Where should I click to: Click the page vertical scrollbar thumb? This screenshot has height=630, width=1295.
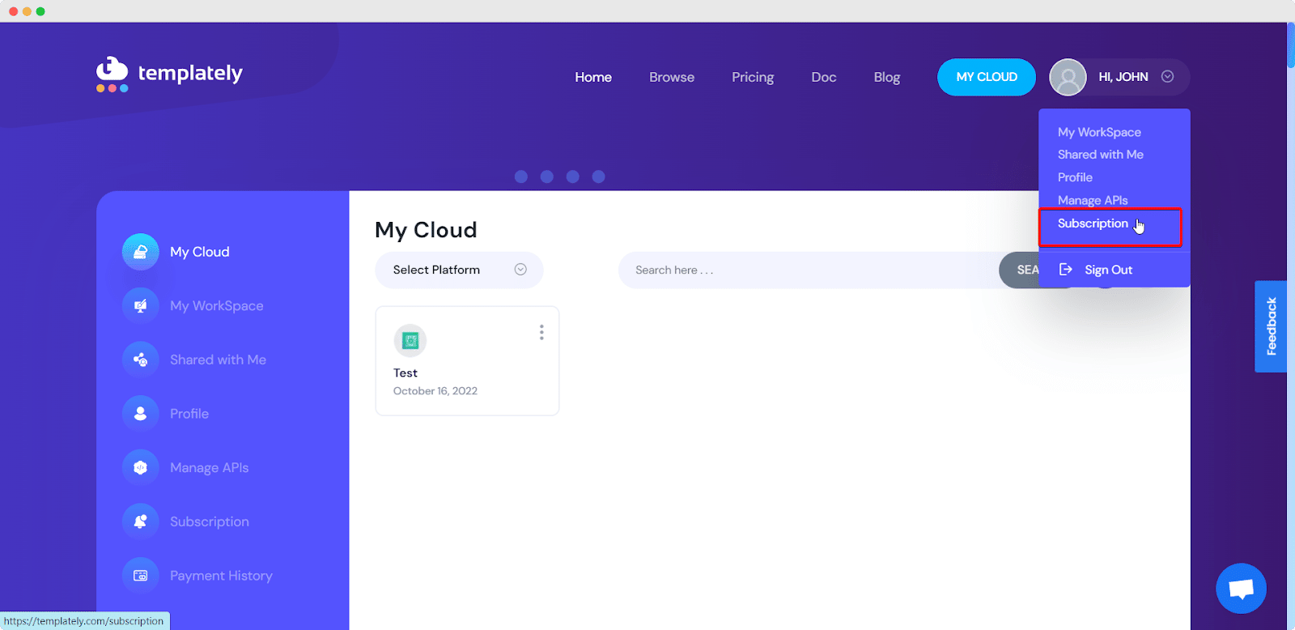pyautogui.click(x=1291, y=46)
